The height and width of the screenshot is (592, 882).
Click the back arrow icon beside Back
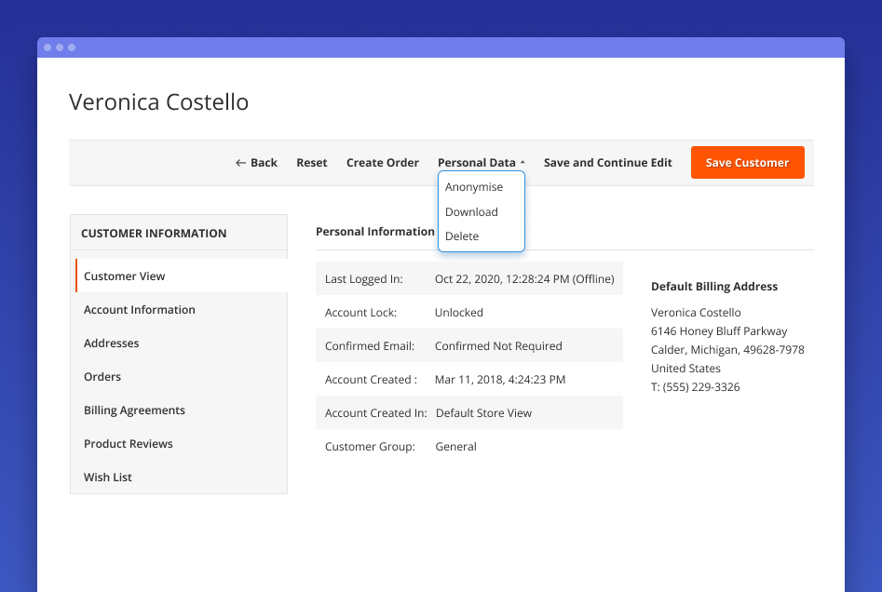(x=240, y=162)
